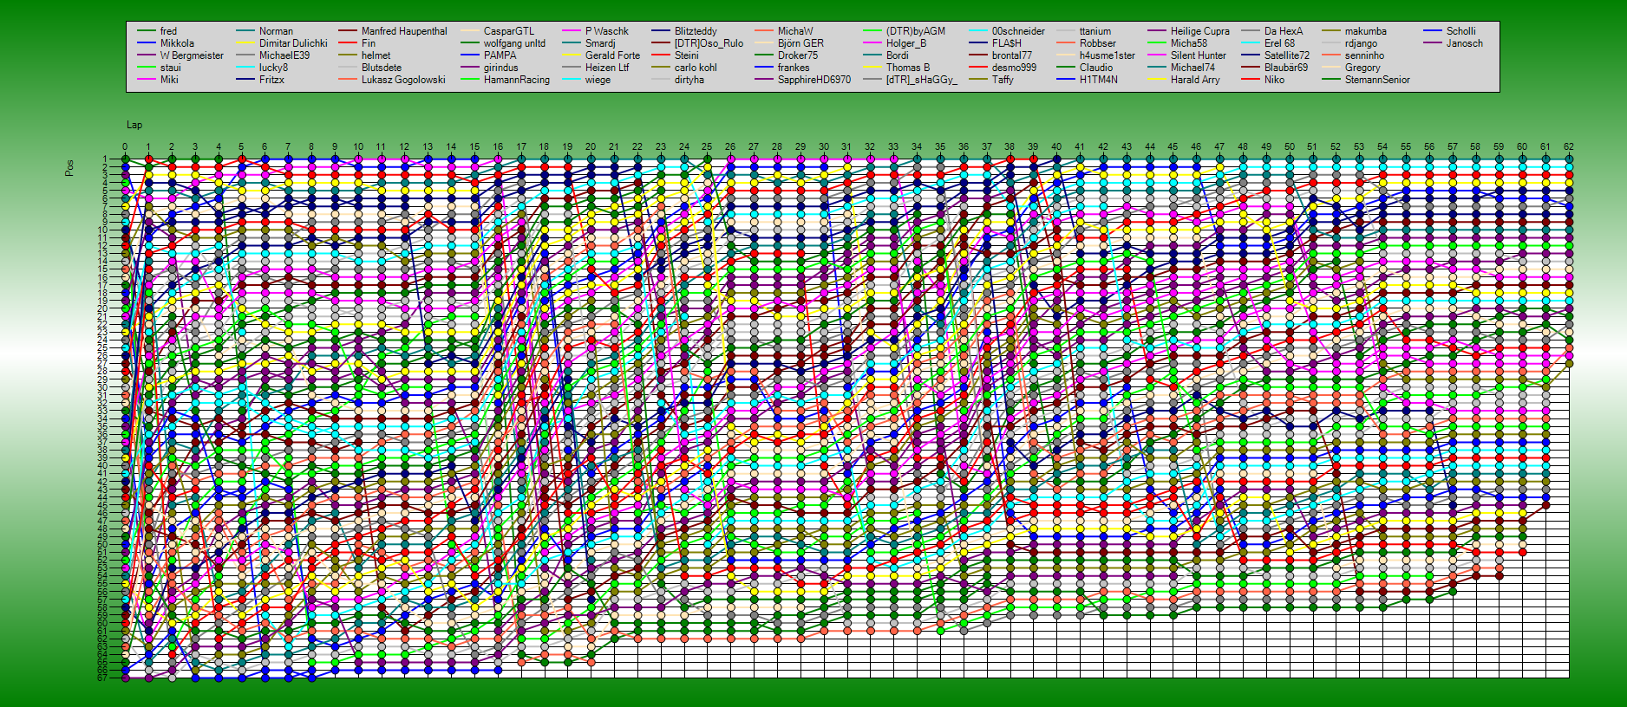This screenshot has height=707, width=1627.
Task: Select '[DTR]Oso_Rulo' in the legend
Action: 709,43
